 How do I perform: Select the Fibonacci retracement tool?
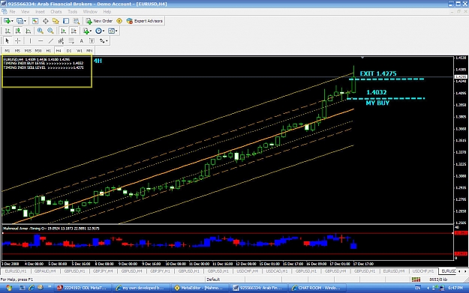click(x=71, y=41)
